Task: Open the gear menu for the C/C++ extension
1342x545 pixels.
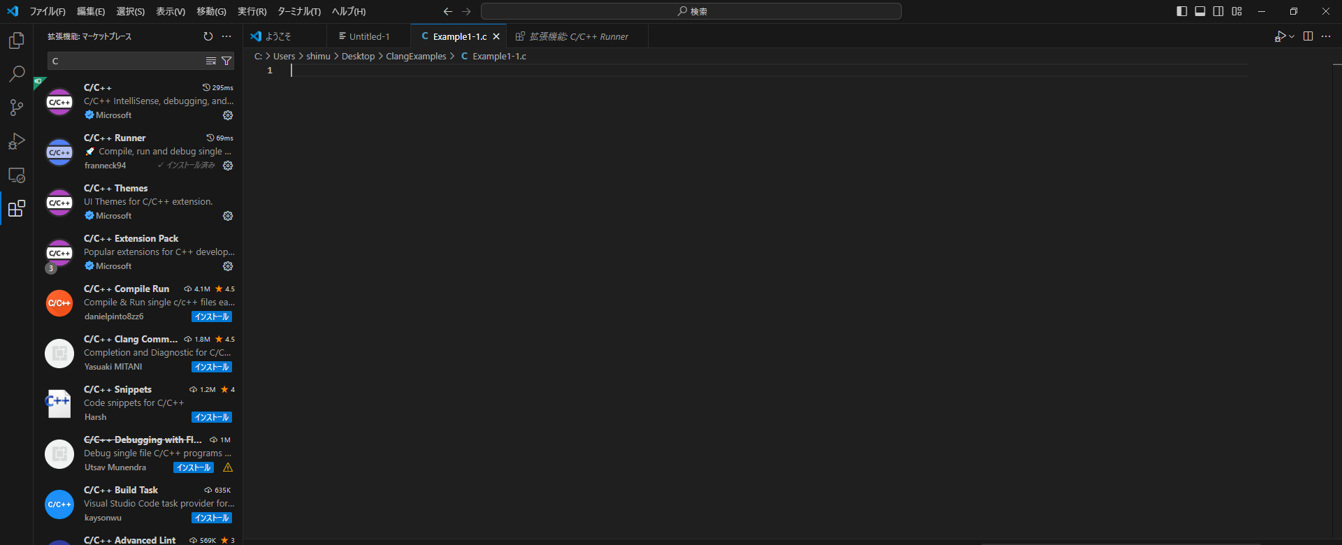Action: click(228, 115)
